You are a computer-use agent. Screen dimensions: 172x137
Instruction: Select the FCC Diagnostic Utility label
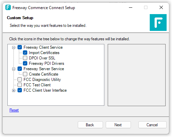point(42,80)
